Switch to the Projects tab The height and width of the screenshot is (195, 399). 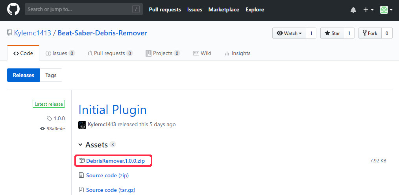[163, 53]
